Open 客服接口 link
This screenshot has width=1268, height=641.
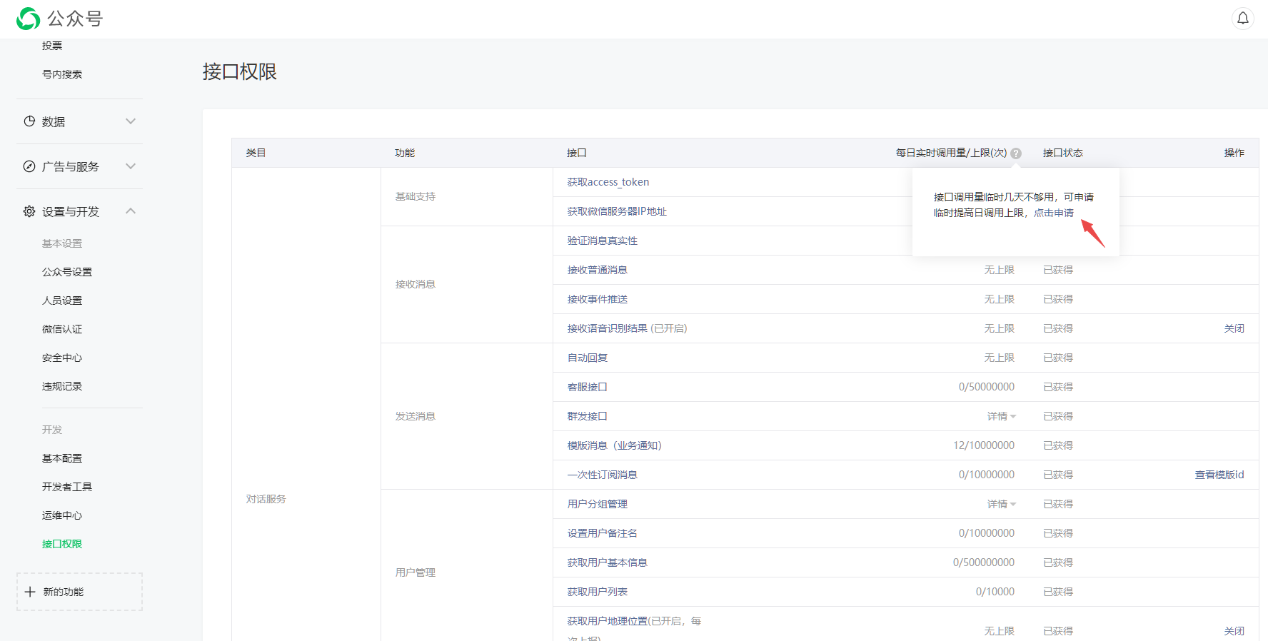[588, 387]
